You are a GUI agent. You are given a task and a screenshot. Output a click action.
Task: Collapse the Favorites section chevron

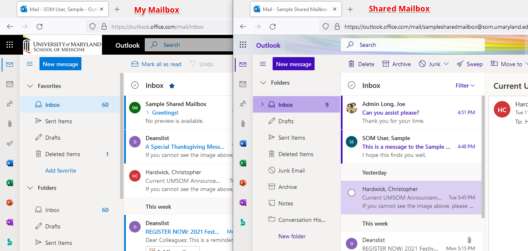pyautogui.click(x=30, y=86)
